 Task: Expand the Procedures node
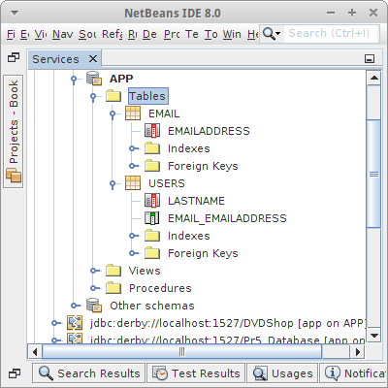[94, 288]
